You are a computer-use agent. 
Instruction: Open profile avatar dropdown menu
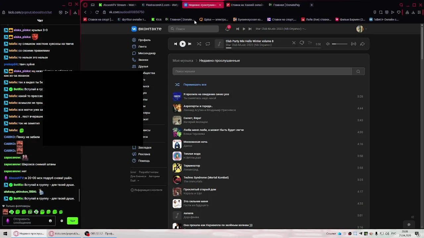(x=362, y=29)
